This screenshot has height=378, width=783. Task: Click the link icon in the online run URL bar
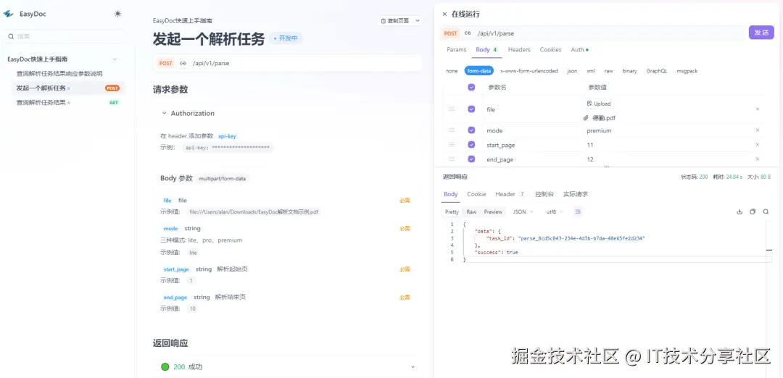(468, 33)
